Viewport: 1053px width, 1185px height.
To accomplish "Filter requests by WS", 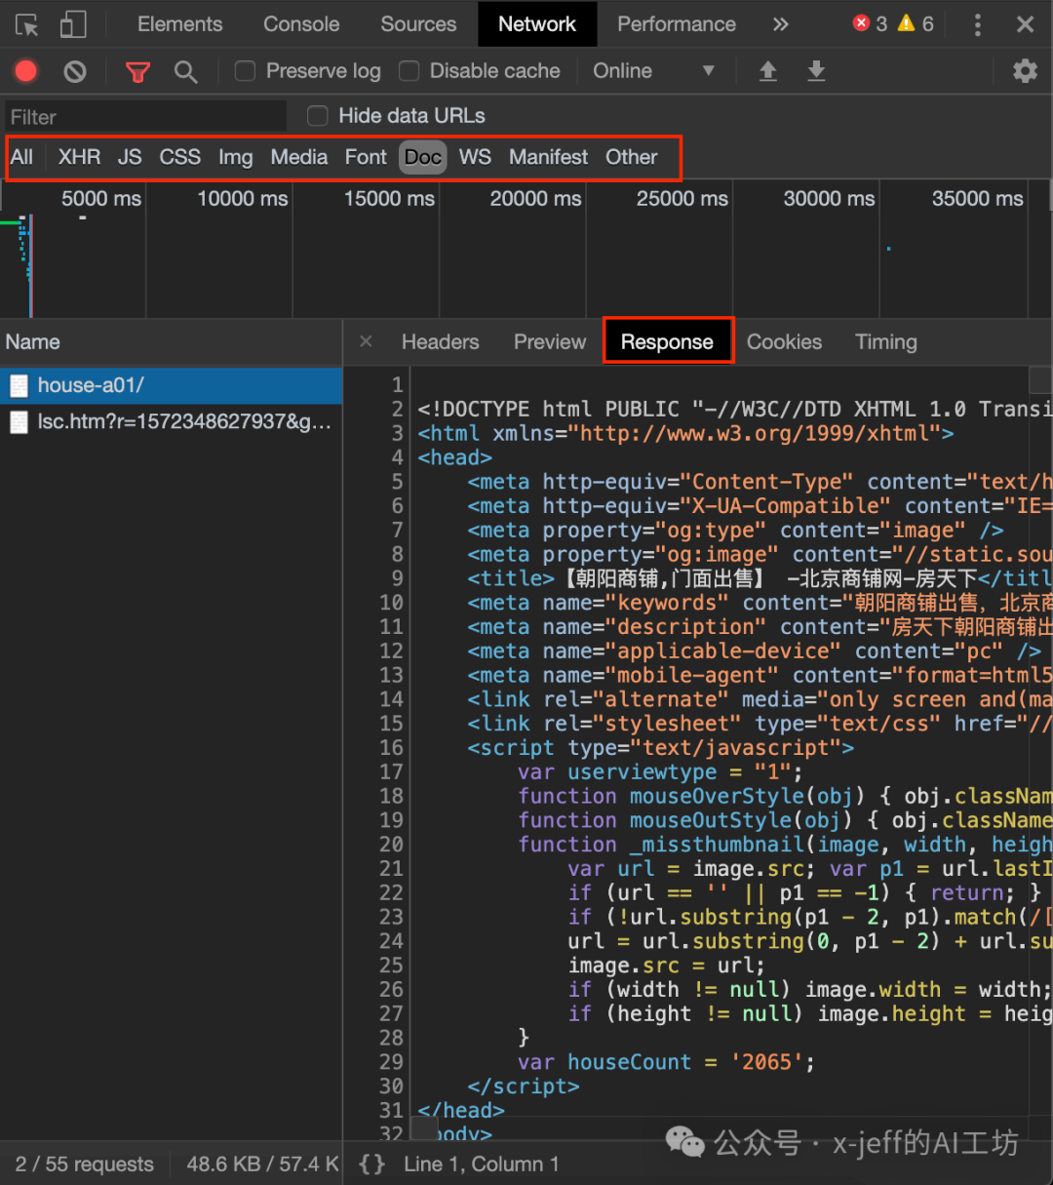I will (x=475, y=157).
